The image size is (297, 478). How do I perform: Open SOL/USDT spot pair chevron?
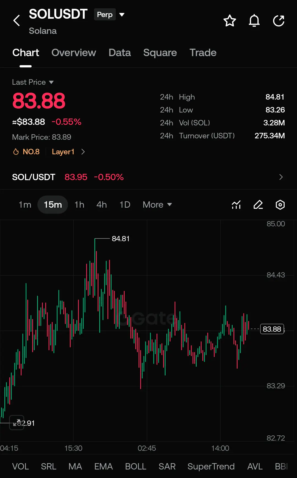click(281, 177)
